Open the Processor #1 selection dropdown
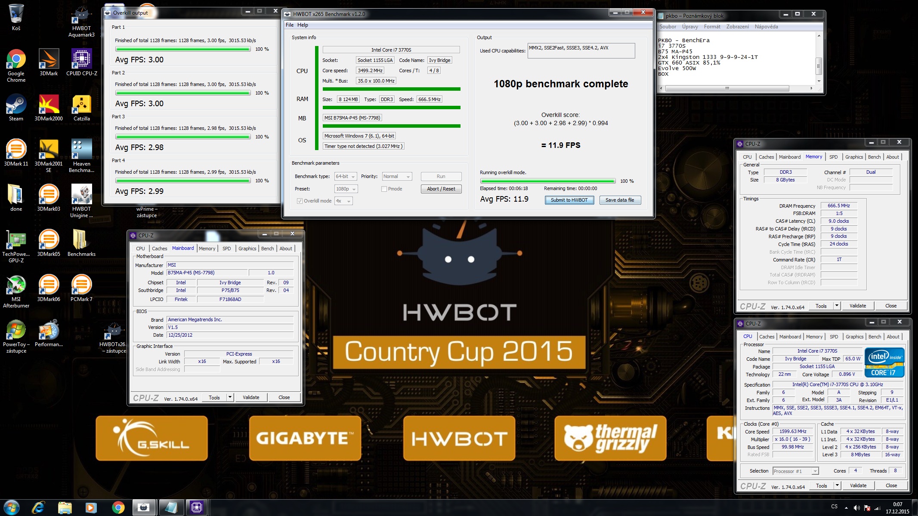 (x=795, y=471)
